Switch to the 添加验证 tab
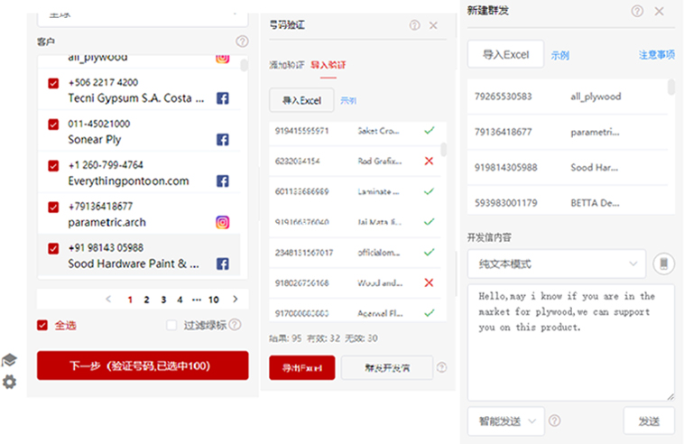This screenshot has width=684, height=444. click(x=286, y=65)
